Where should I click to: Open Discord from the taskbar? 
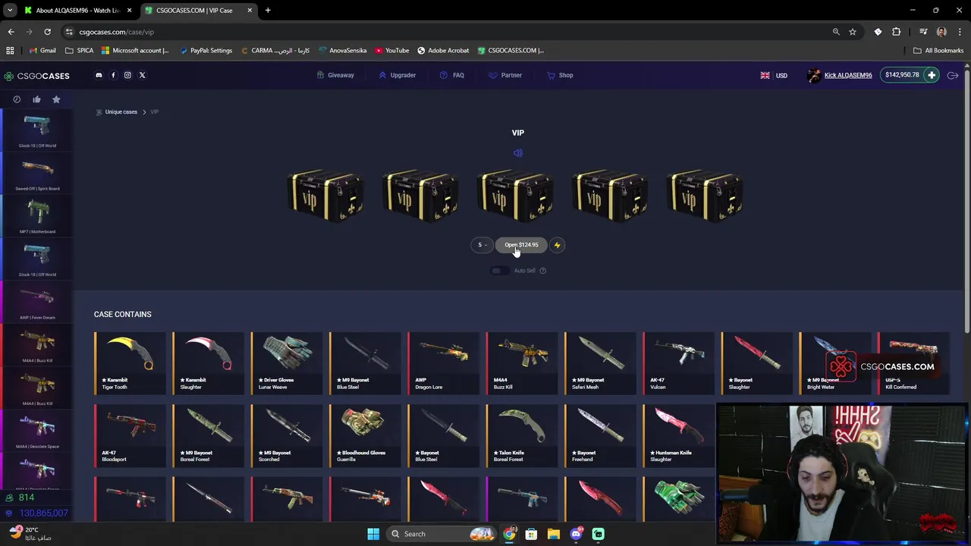tap(576, 534)
